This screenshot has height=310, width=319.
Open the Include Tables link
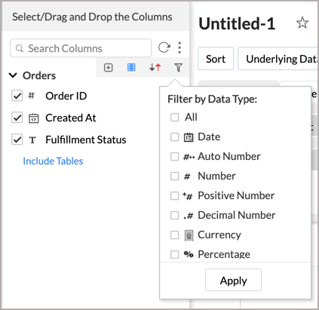[x=53, y=161]
